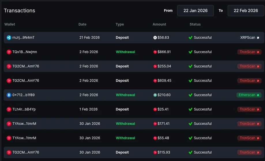Viewport: 265px width, 161px height.
Task: Click the green checkmark in the $866.91 row
Action: click(191, 52)
